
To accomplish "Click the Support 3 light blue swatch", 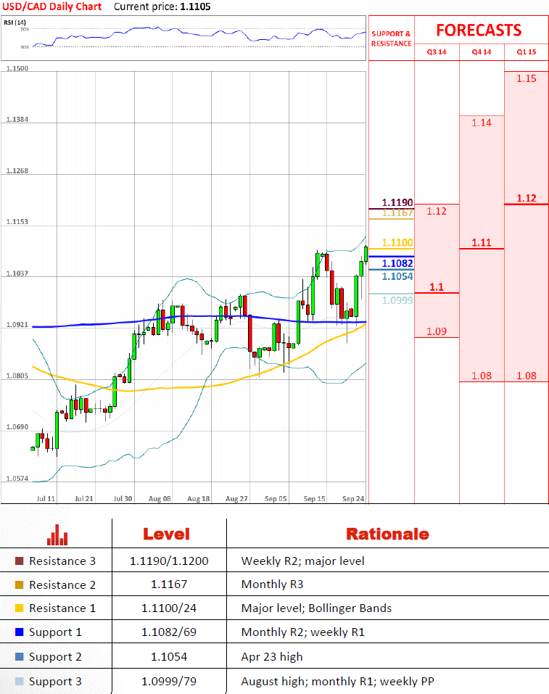I will (x=19, y=681).
